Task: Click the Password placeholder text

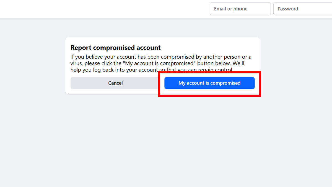Action: [x=288, y=9]
